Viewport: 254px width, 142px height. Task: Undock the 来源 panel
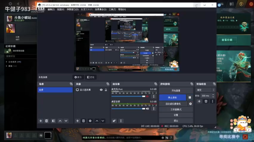click(108, 84)
